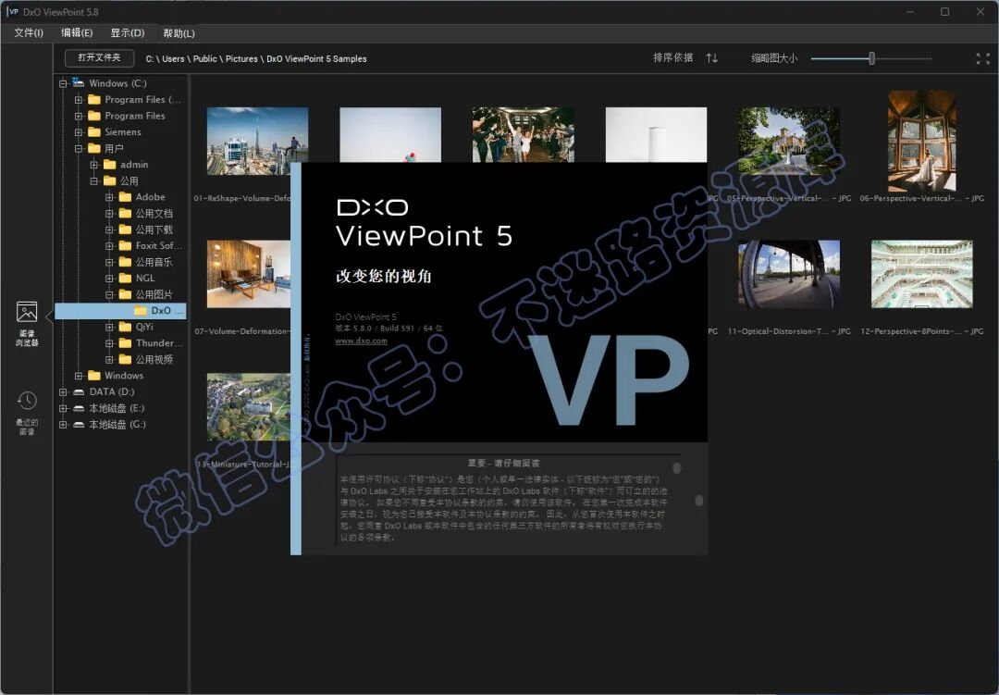
Task: Open thumbnail 12-Perspective-8Points
Action: [x=921, y=274]
